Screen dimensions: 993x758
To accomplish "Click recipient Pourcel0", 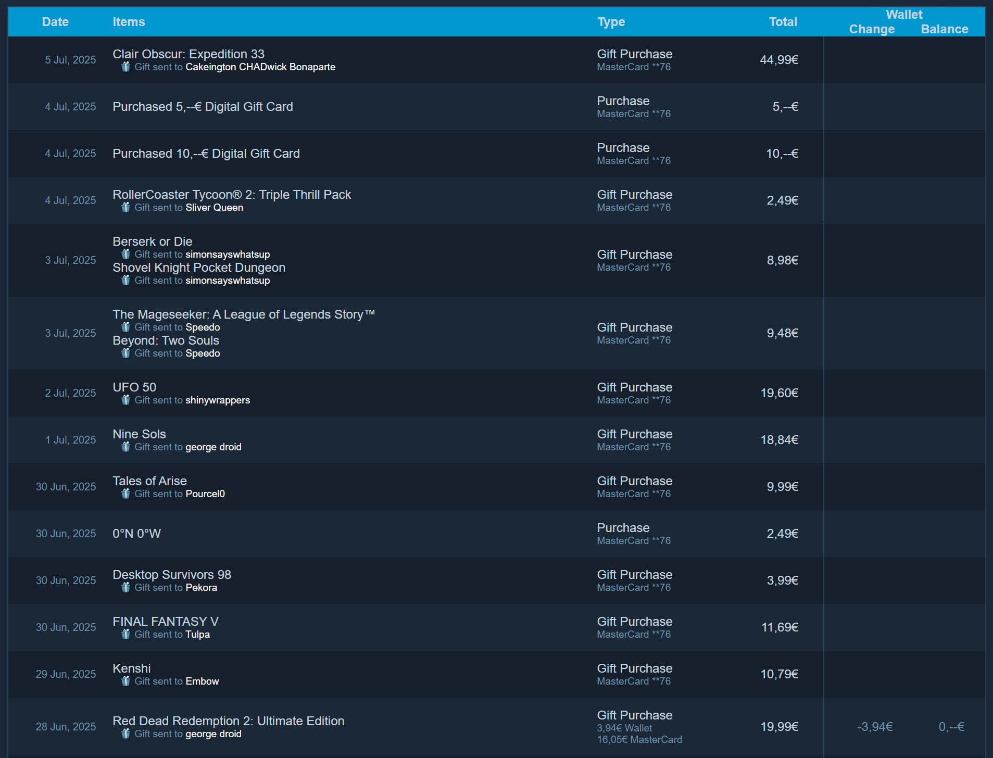I will [205, 494].
